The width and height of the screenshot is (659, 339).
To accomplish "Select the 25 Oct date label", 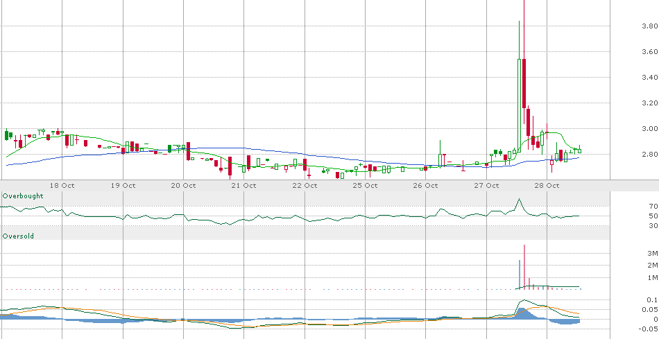I will pyautogui.click(x=365, y=185).
